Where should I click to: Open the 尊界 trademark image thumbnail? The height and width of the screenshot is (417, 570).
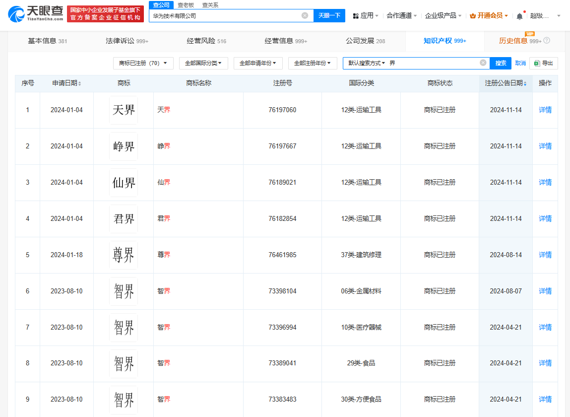124,255
